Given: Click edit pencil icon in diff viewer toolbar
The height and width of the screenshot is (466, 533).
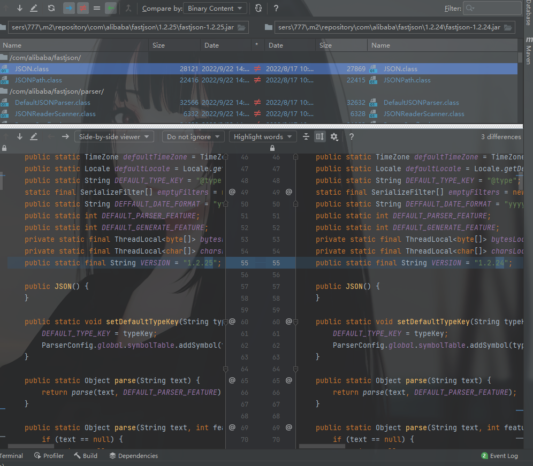Looking at the screenshot, I should [34, 136].
